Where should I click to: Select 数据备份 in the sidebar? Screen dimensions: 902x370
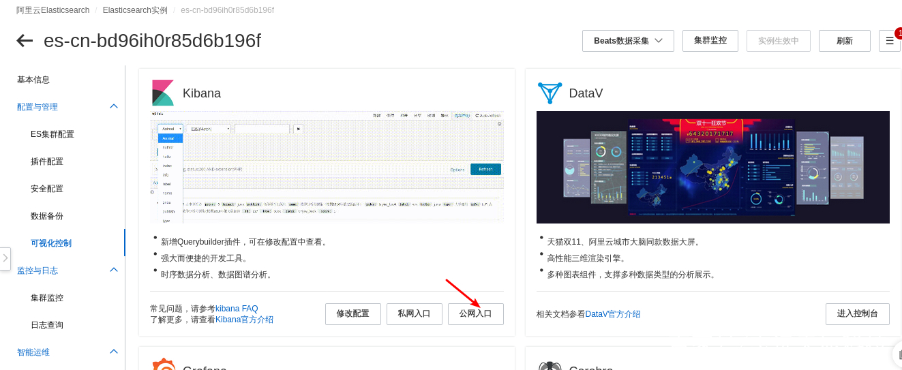[x=47, y=216]
